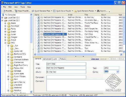This screenshot has width=126, height=97.
Task: Click the Clear tags link
Action: click(x=95, y=59)
